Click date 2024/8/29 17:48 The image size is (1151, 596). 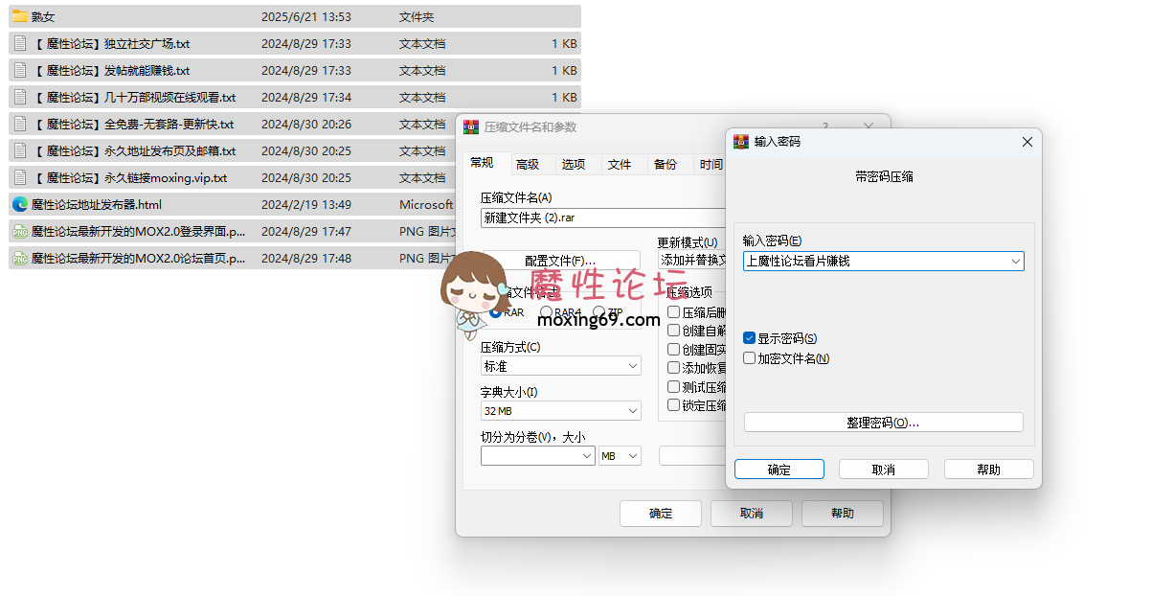306,259
